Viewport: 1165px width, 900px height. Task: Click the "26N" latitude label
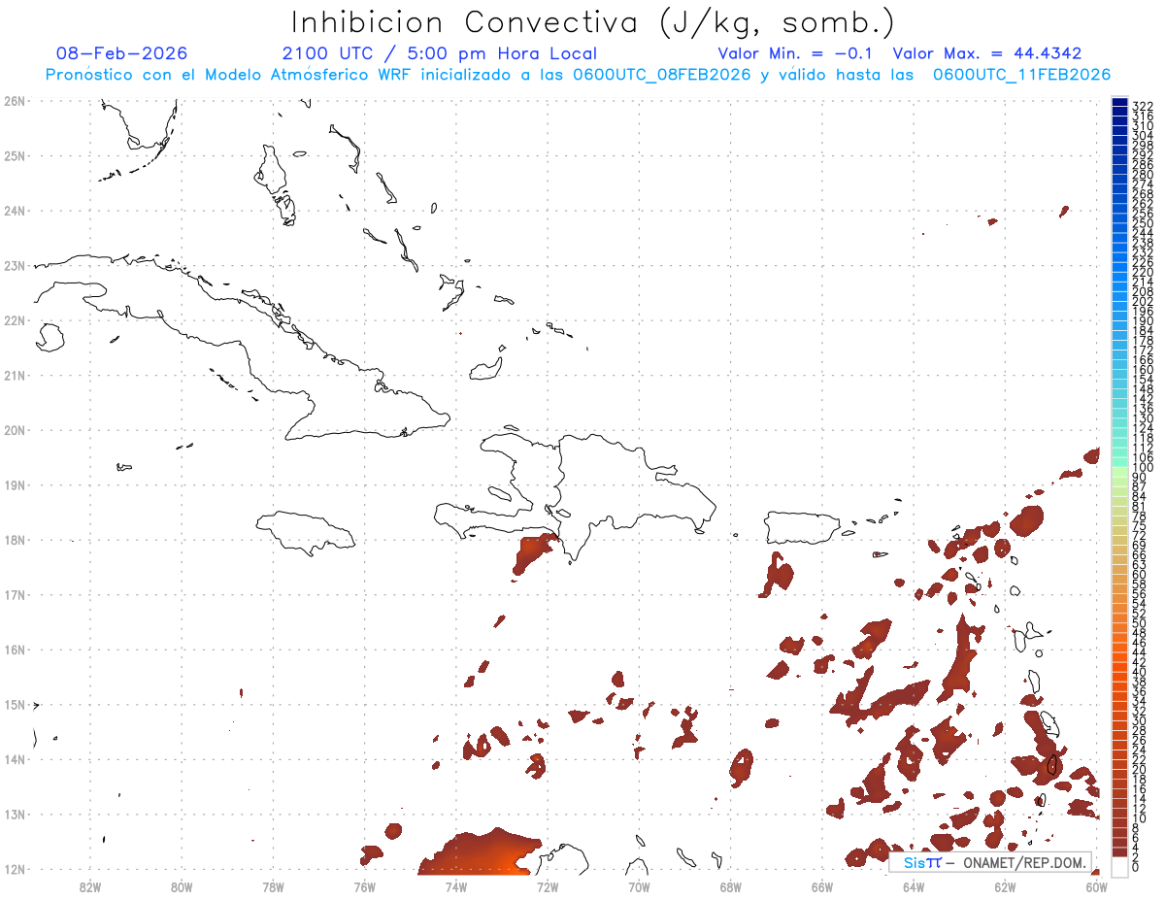pyautogui.click(x=15, y=101)
